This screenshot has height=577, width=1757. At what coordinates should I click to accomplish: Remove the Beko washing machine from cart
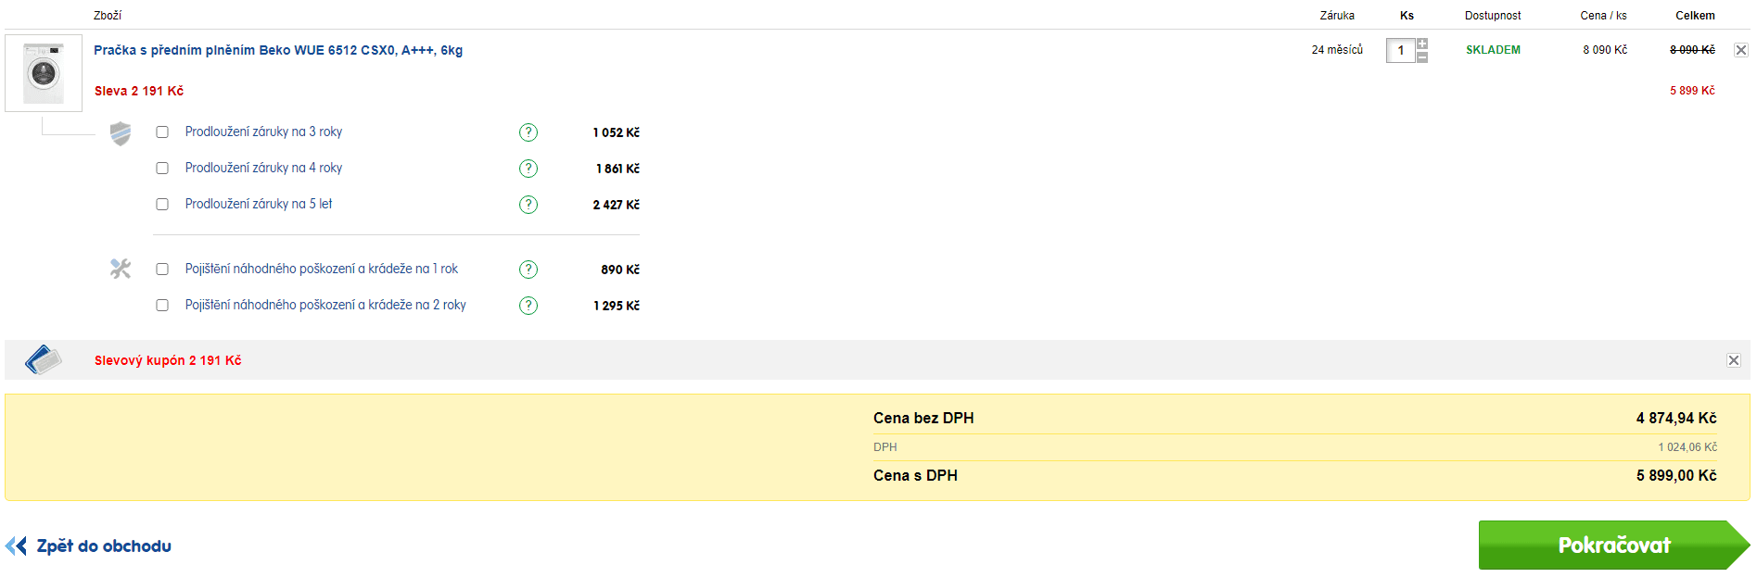pyautogui.click(x=1741, y=50)
